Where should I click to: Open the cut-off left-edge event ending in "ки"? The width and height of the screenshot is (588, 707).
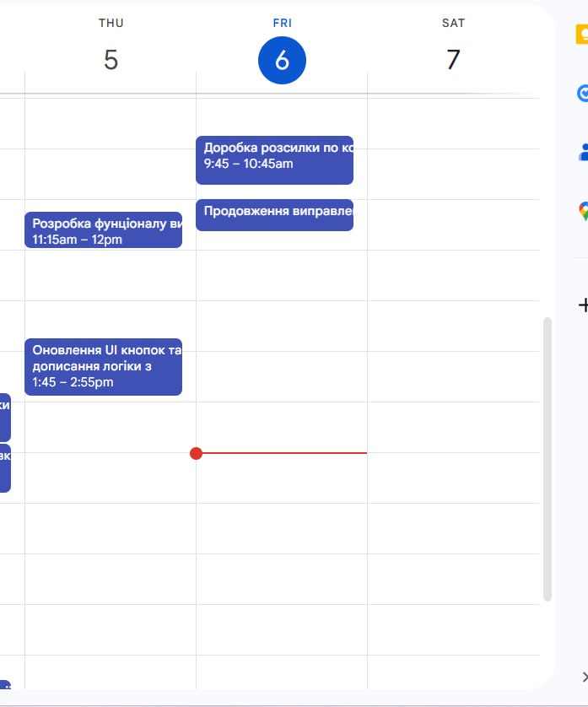(x=5, y=417)
